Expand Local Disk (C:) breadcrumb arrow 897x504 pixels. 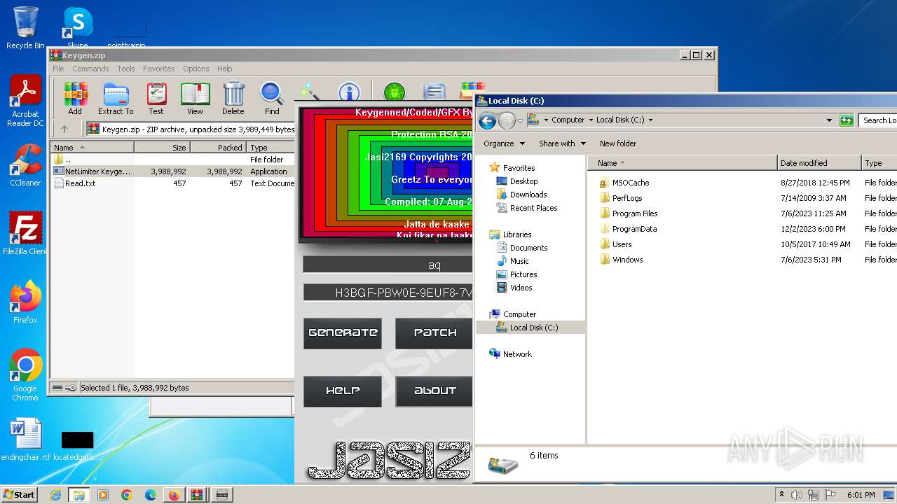point(650,120)
